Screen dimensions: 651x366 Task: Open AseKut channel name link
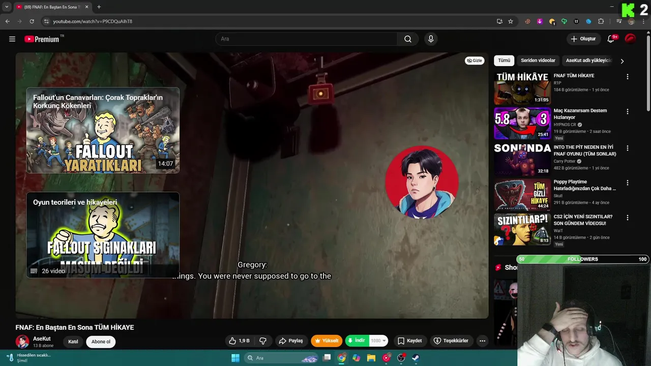tap(42, 339)
